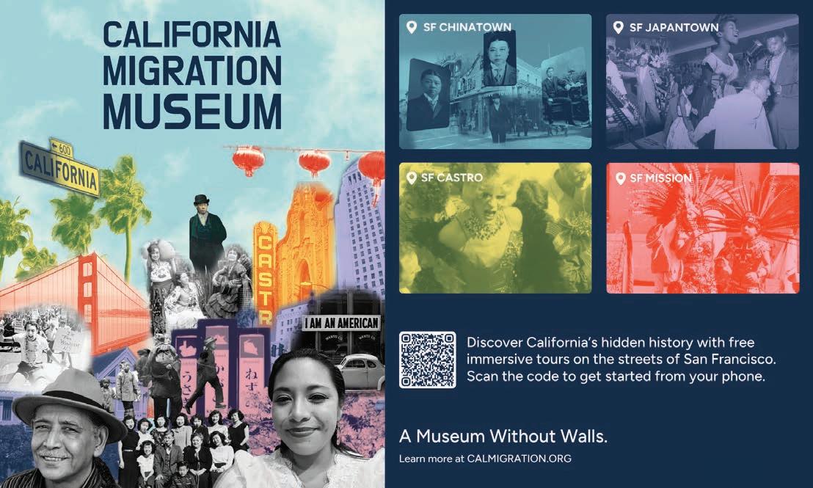Click the I AM AN AMERICAN sign
This screenshot has height=488, width=813.
[x=342, y=323]
